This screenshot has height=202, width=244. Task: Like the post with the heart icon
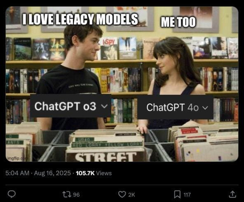click(x=122, y=195)
